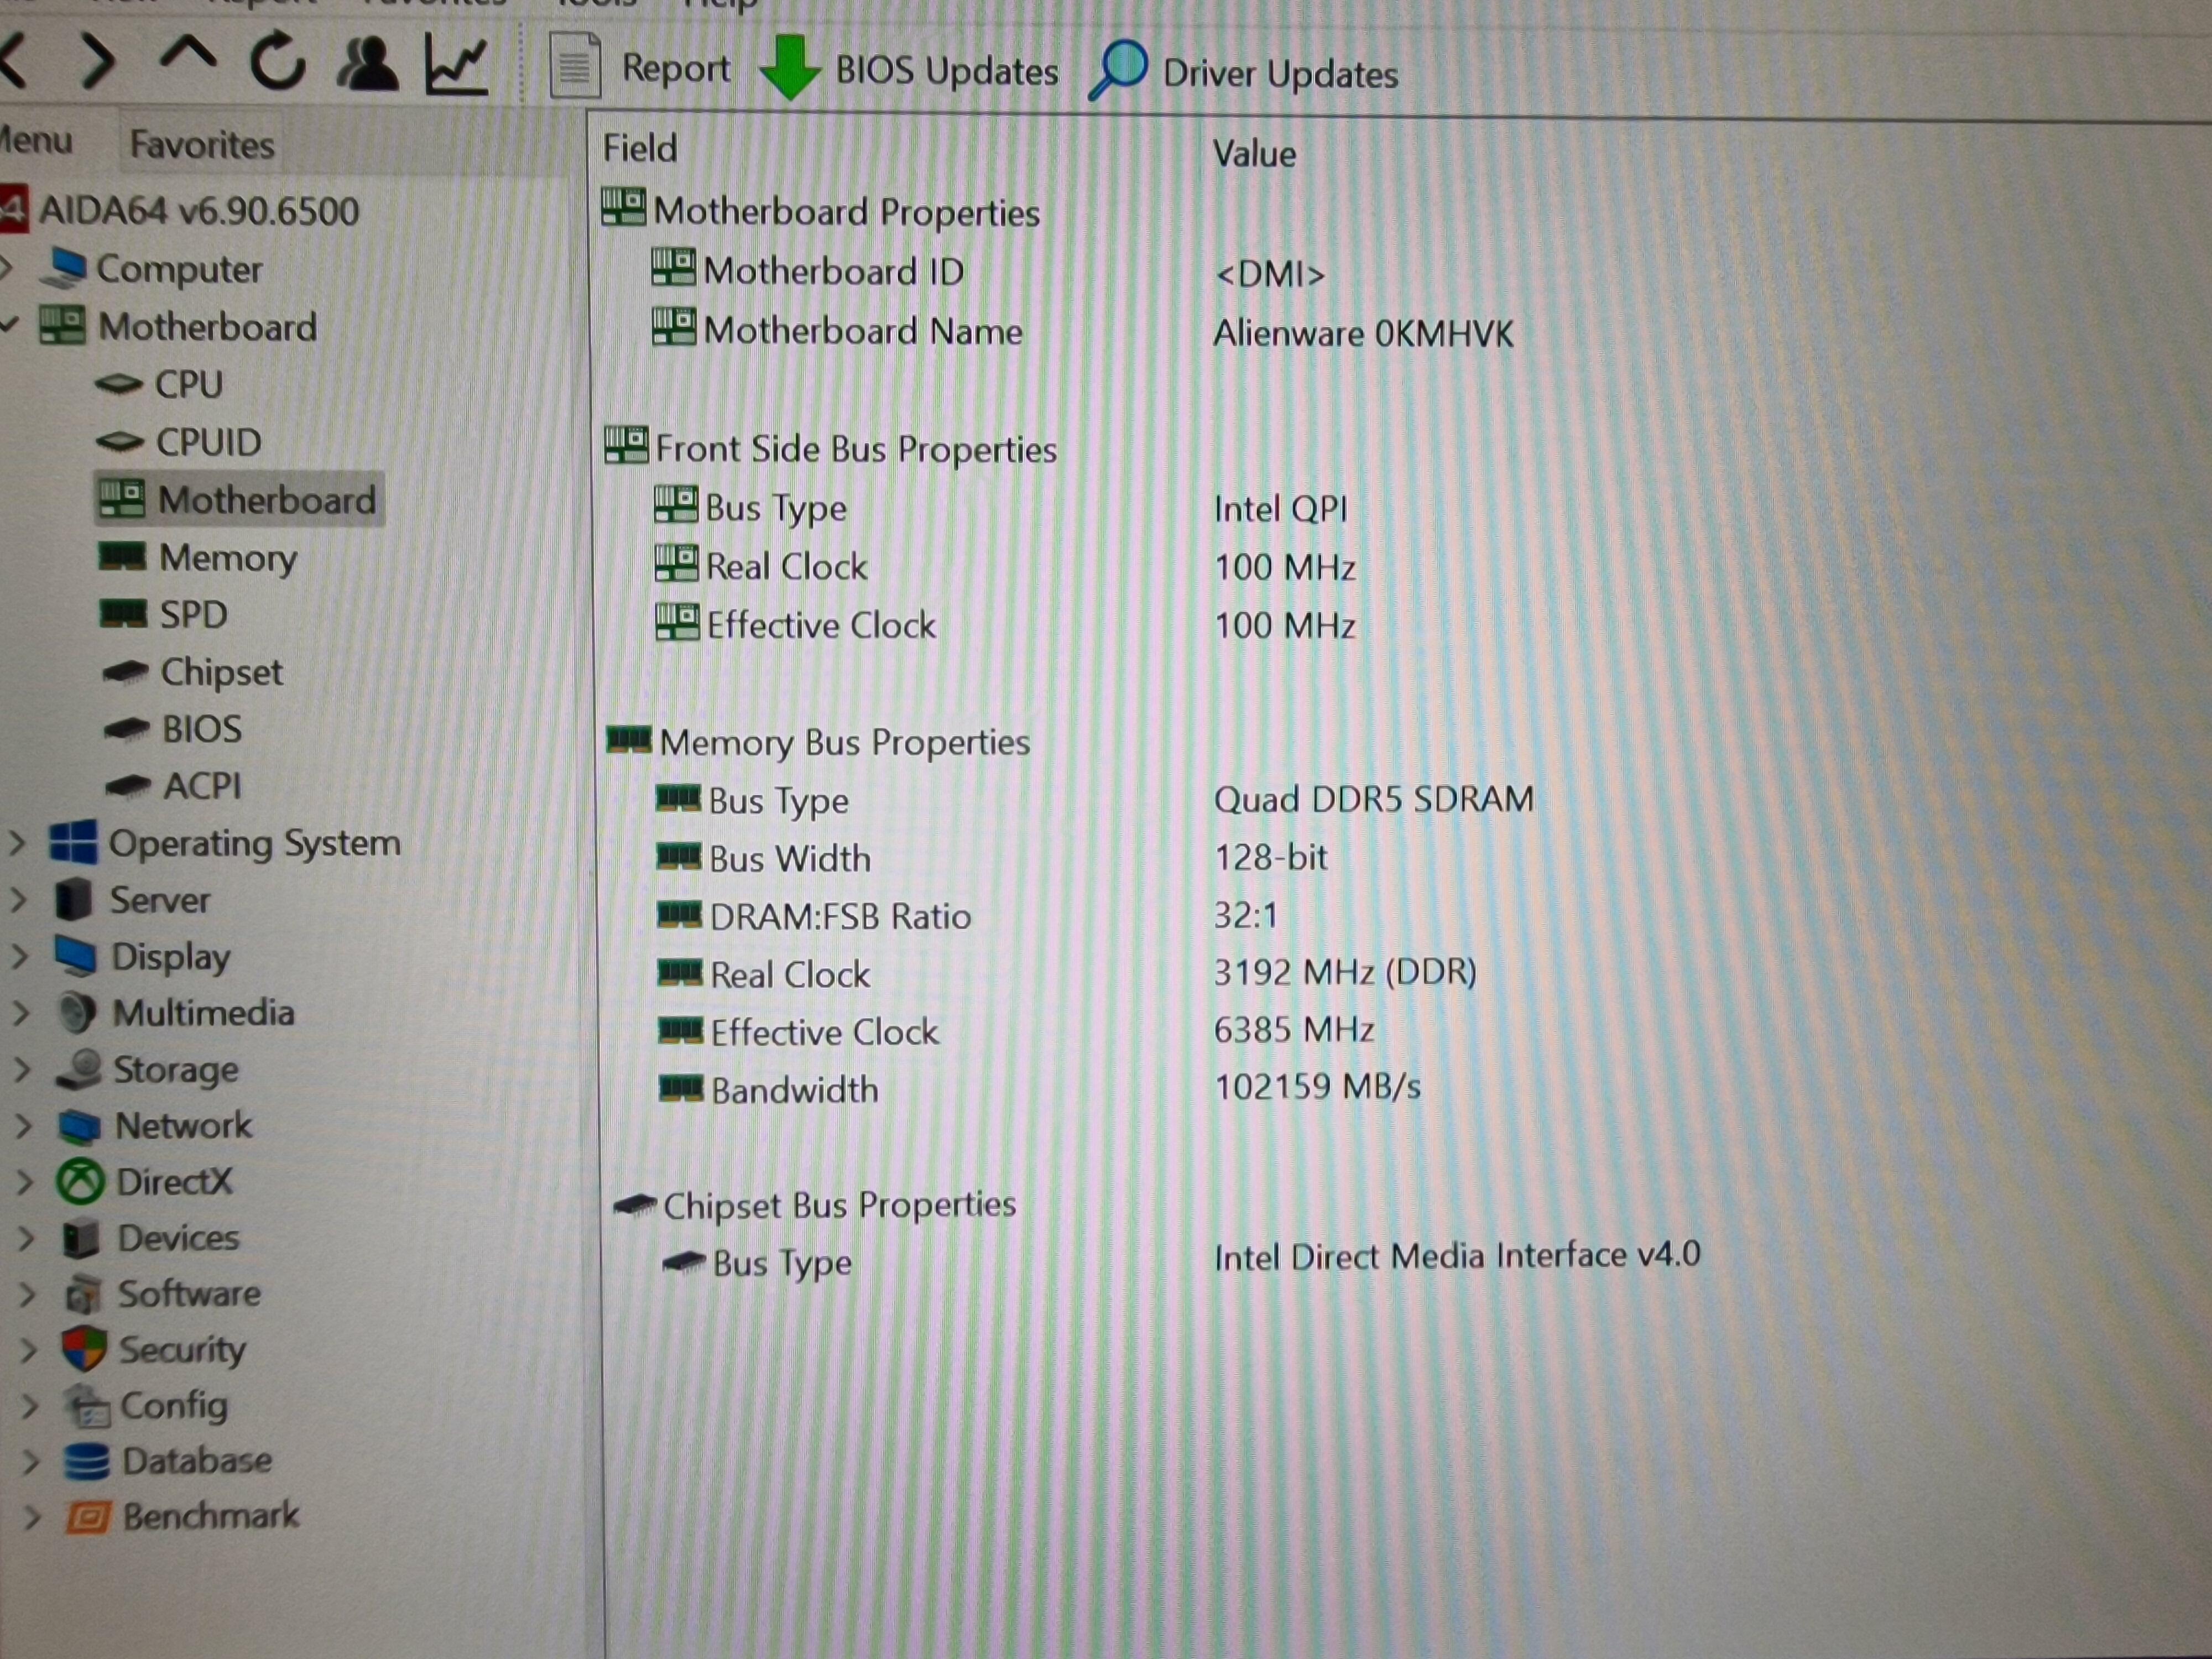This screenshot has height=1659, width=2212.
Task: Select the Display monitor icon
Action: coord(76,955)
